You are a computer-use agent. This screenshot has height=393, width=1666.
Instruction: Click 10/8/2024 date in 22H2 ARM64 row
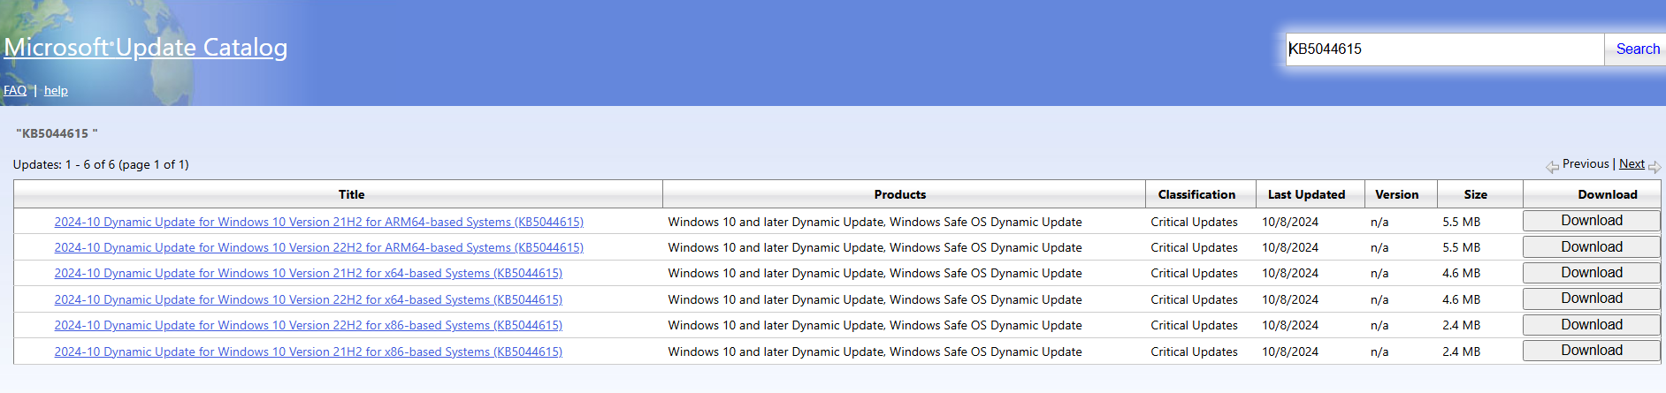pos(1290,247)
